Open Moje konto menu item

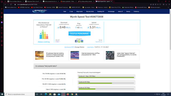[x=80, y=11]
